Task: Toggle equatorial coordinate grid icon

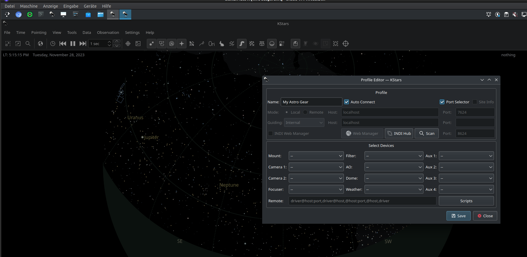Action: 252,44
